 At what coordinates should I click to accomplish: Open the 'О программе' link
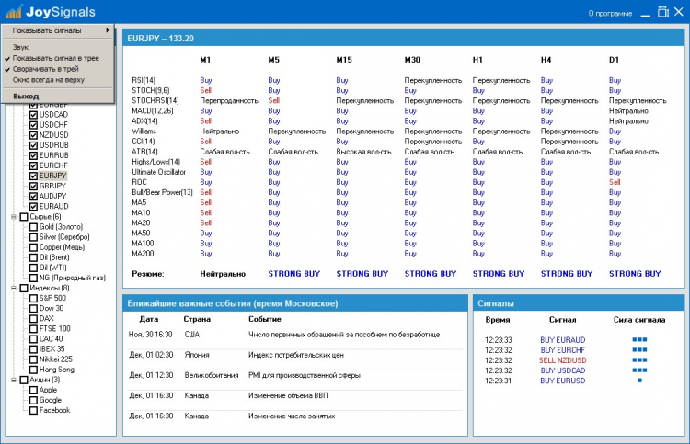(610, 14)
